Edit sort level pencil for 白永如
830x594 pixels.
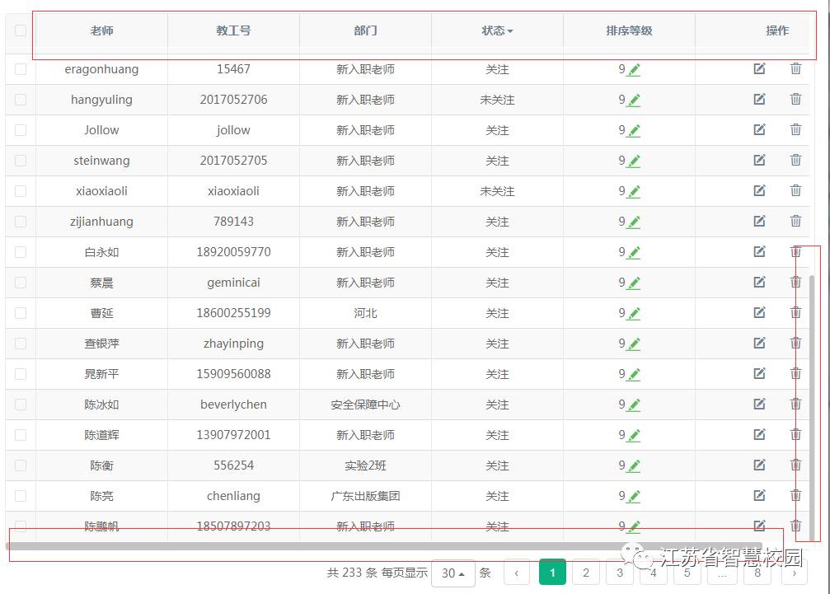(634, 252)
